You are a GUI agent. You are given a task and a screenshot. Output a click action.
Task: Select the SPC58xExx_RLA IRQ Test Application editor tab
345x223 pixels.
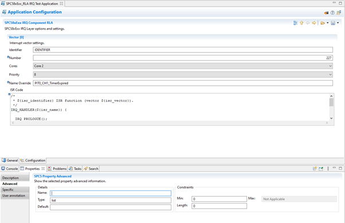pyautogui.click(x=32, y=3)
